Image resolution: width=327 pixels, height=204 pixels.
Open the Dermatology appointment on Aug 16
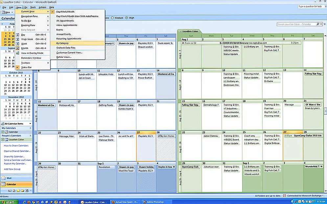coord(211,105)
